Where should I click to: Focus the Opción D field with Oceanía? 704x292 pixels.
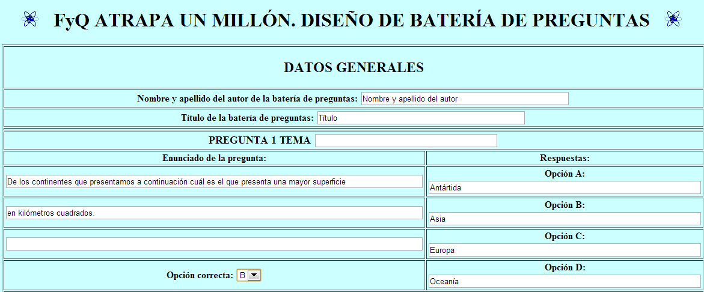(565, 281)
